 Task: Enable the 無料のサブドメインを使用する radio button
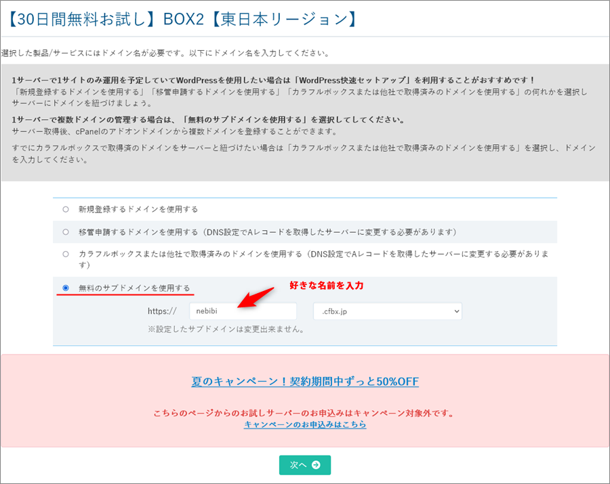click(x=66, y=288)
